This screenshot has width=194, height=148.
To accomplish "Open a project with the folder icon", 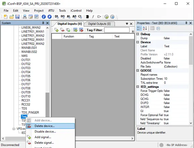I will tap(11, 17).
